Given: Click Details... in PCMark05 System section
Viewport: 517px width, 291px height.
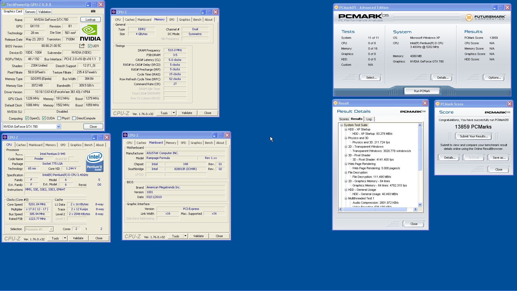Looking at the screenshot, I should [x=443, y=78].
